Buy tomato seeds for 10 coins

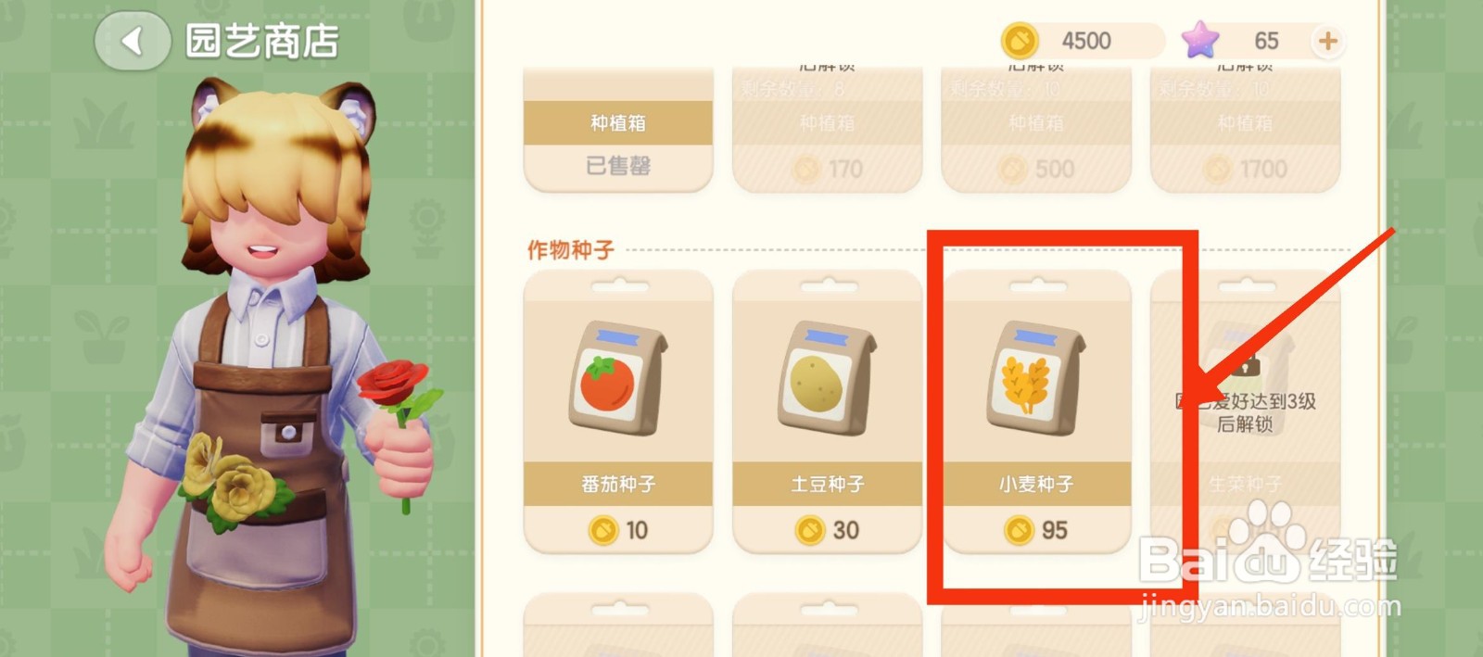[x=618, y=530]
